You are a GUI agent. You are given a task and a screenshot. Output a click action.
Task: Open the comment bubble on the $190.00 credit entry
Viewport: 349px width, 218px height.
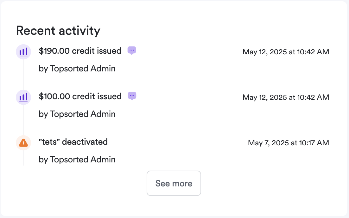pyautogui.click(x=131, y=50)
